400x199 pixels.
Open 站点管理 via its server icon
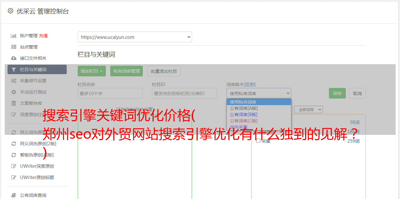(x=14, y=47)
